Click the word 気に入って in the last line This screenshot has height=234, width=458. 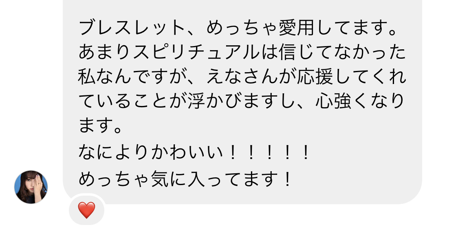pyautogui.click(x=197, y=178)
